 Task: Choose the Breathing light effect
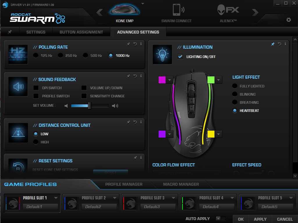point(235,102)
